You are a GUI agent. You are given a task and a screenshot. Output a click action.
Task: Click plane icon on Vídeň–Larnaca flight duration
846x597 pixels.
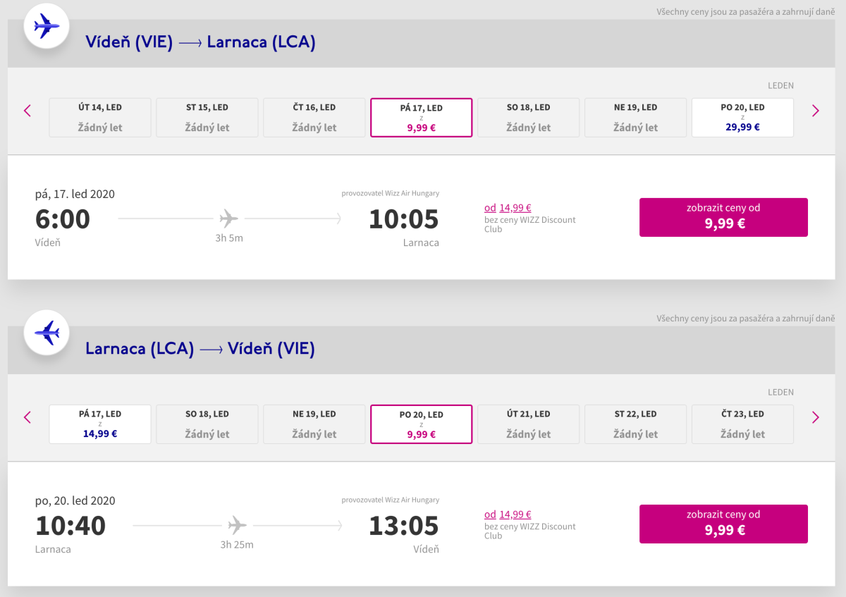coord(229,218)
